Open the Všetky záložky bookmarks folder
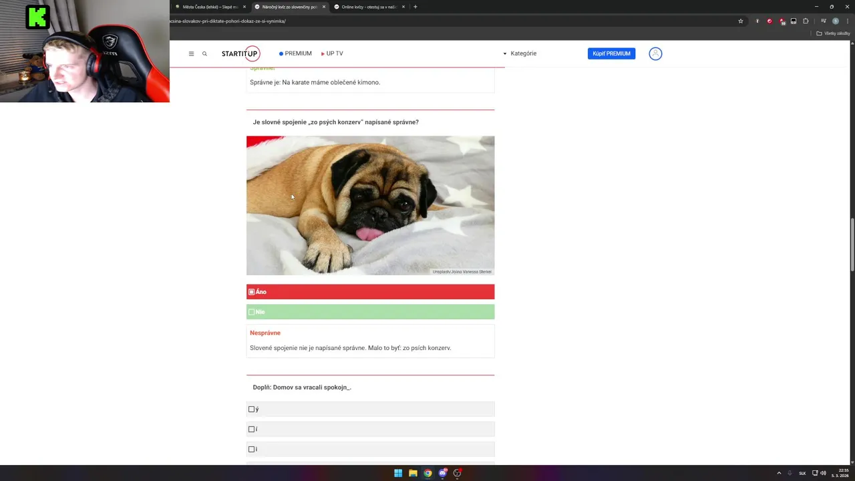The width and height of the screenshot is (855, 481). (833, 33)
